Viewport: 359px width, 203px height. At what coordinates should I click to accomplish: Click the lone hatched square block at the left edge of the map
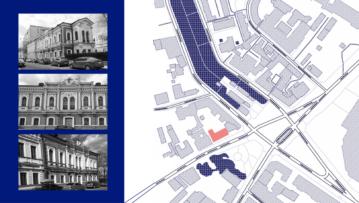(162, 99)
